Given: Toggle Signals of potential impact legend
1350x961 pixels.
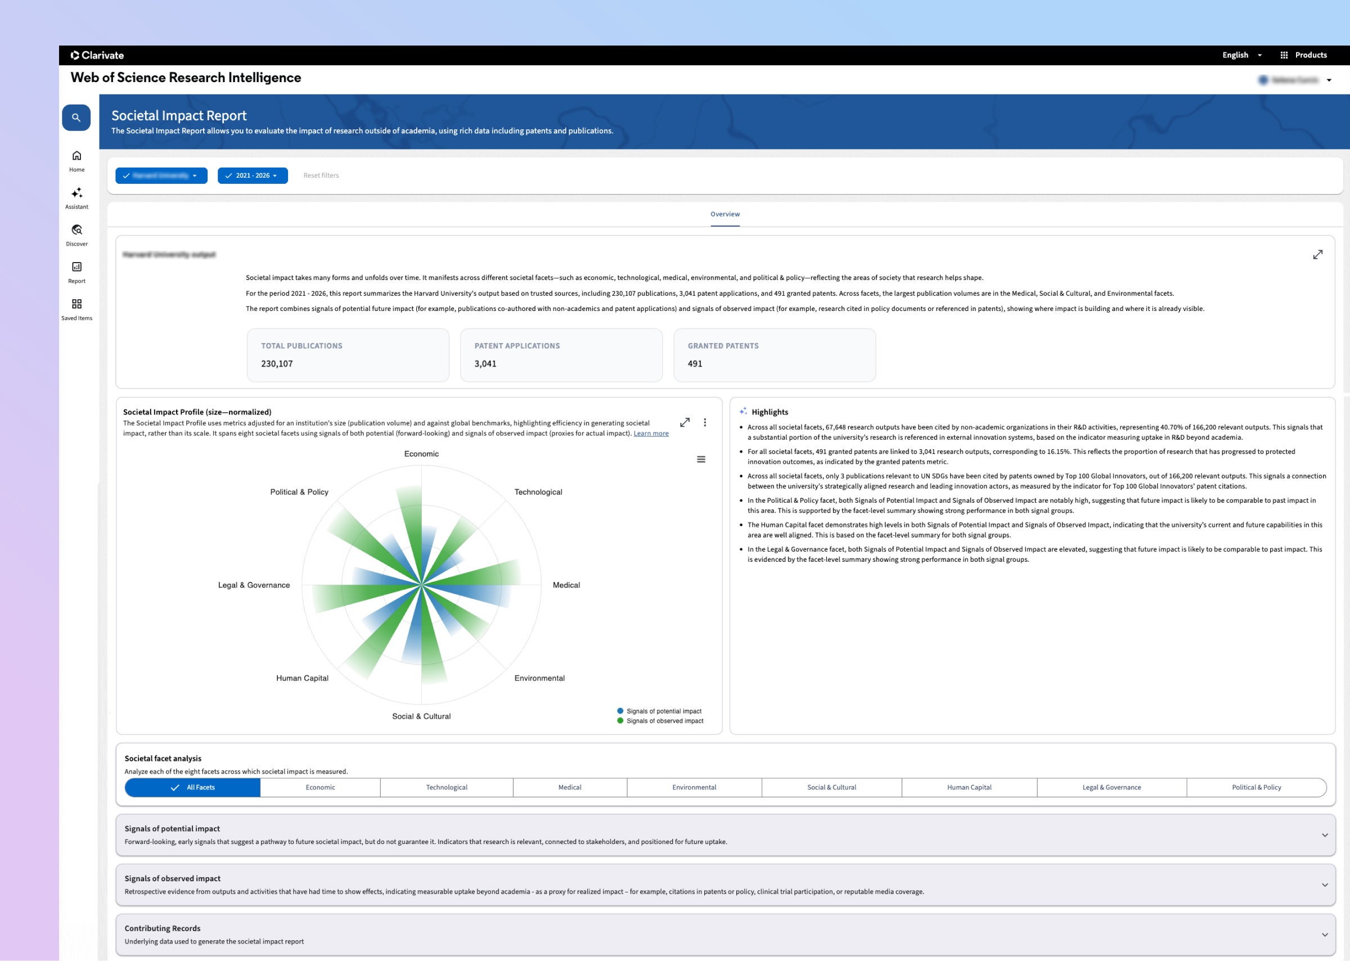Looking at the screenshot, I should 663,711.
